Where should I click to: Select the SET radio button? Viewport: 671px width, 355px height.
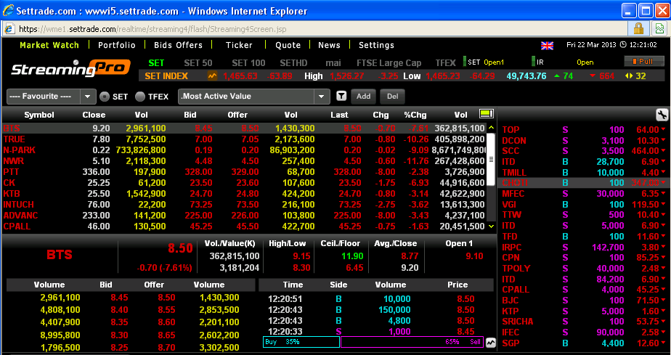(105, 97)
